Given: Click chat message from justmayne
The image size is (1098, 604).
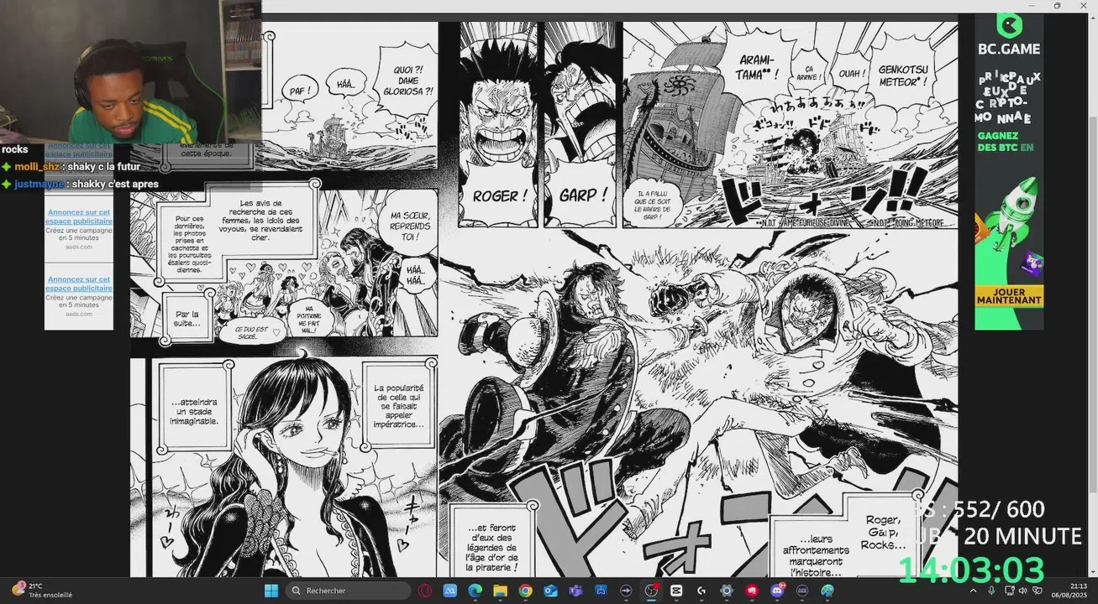Looking at the screenshot, I should point(80,184).
